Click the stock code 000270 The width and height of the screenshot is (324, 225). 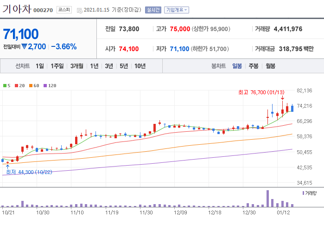43,10
